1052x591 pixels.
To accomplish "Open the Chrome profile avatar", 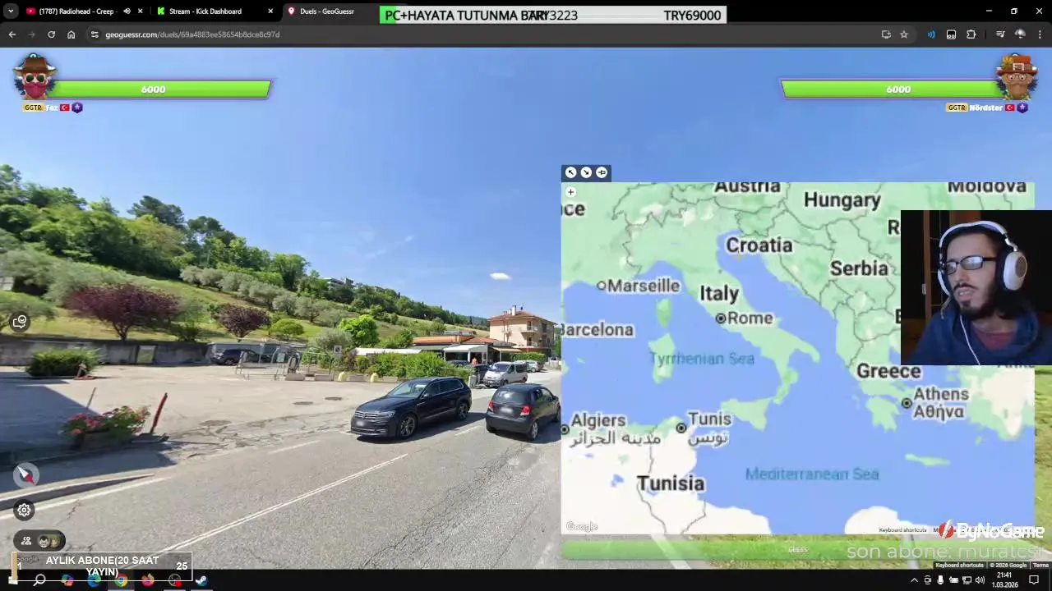I will click(x=1020, y=34).
